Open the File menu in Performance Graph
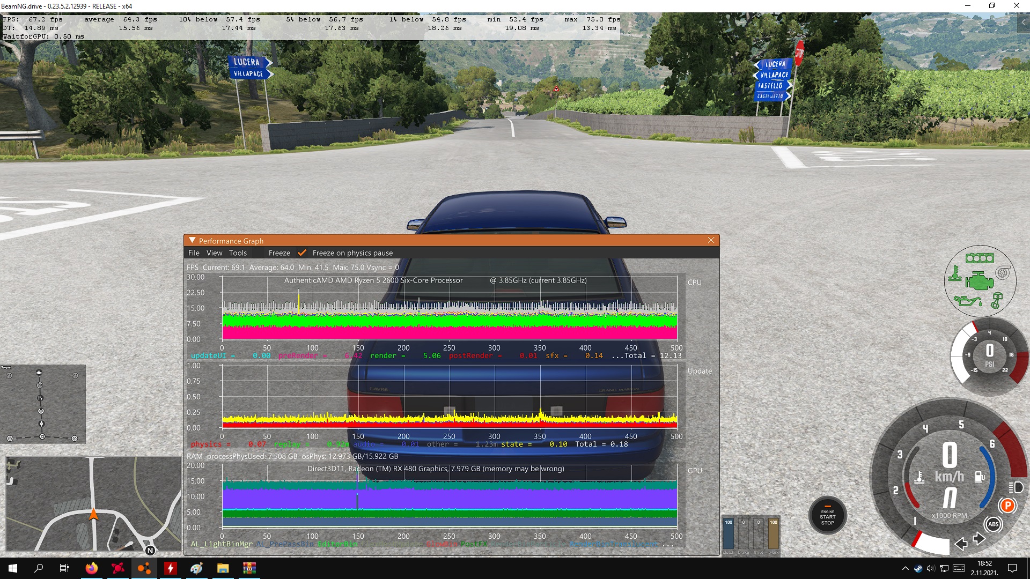Screen dimensions: 1030x579 tap(194, 253)
